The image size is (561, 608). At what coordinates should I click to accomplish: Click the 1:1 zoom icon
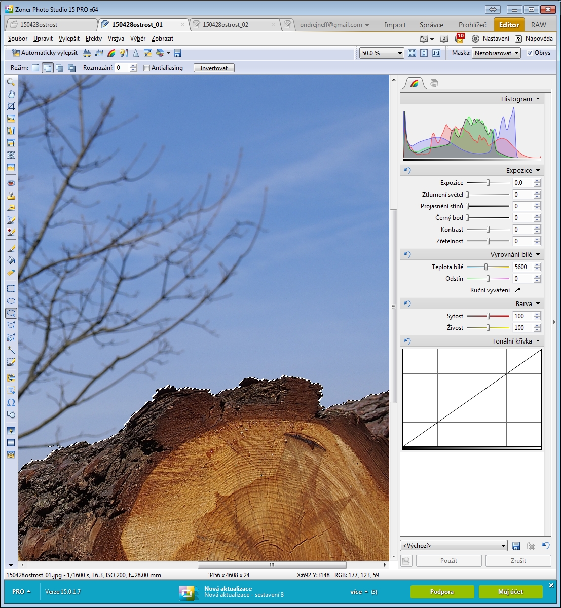click(x=436, y=53)
